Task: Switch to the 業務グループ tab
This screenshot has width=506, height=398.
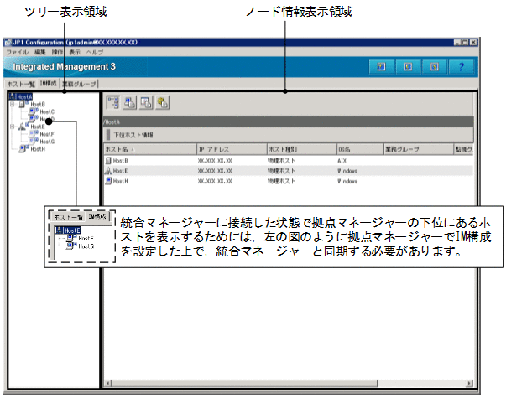Action: tap(80, 84)
